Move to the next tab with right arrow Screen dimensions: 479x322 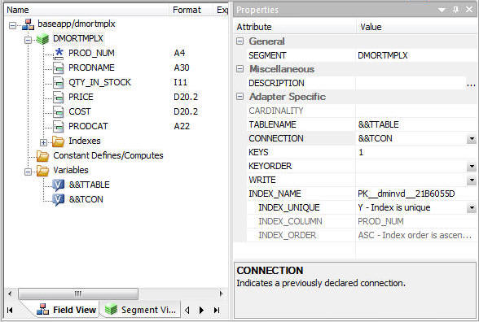tap(201, 311)
